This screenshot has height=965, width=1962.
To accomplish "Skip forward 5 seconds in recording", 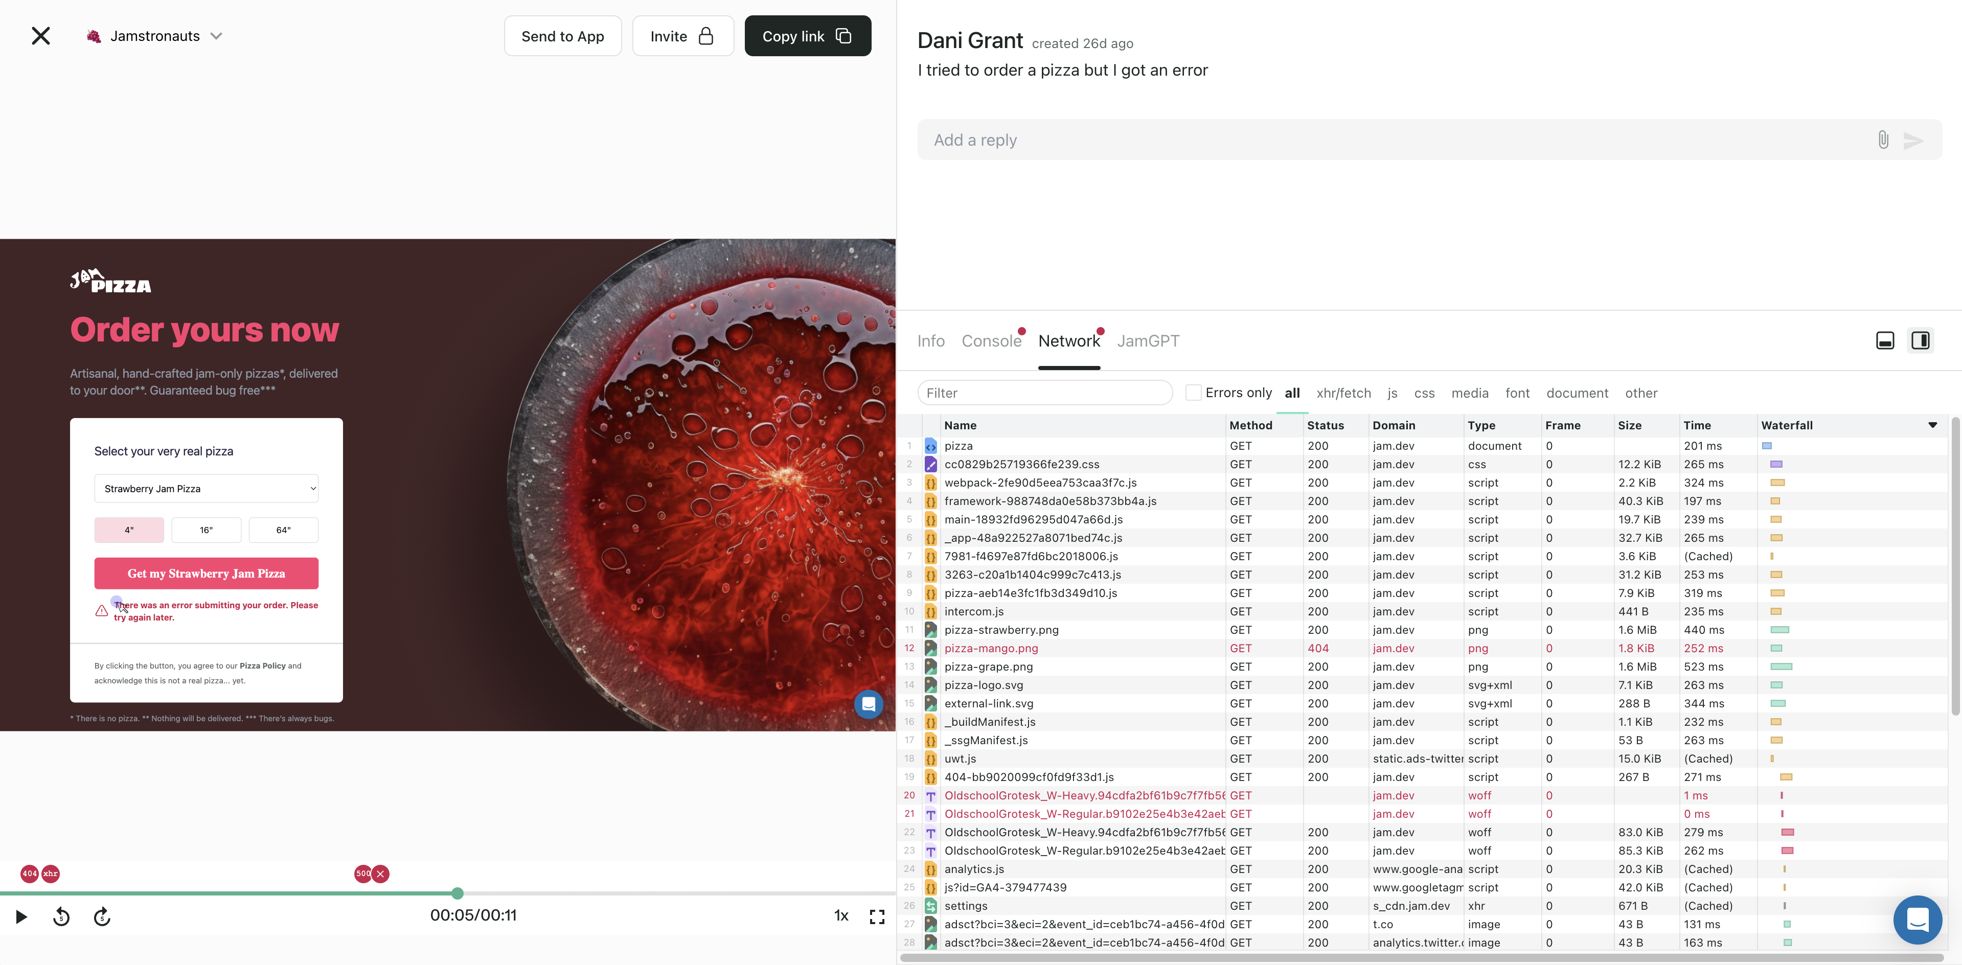I will pos(102,917).
